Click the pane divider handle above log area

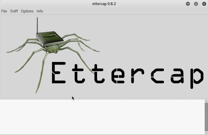point(104,98)
